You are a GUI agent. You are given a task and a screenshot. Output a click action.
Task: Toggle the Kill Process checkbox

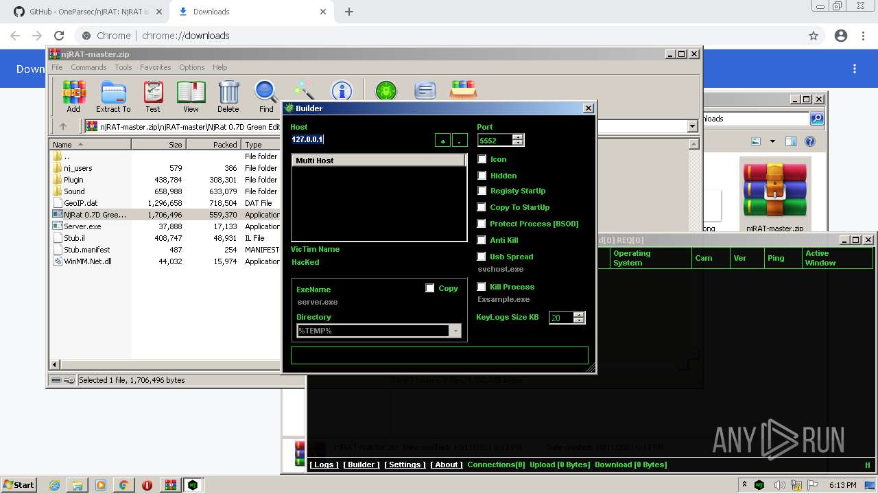pos(482,287)
